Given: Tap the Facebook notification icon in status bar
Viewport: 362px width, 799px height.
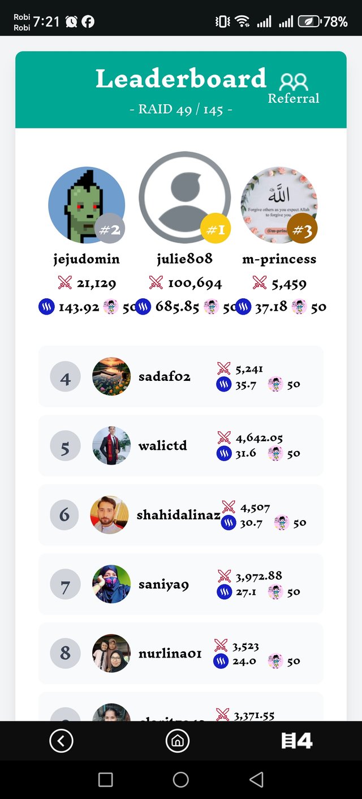Looking at the screenshot, I should [x=88, y=22].
